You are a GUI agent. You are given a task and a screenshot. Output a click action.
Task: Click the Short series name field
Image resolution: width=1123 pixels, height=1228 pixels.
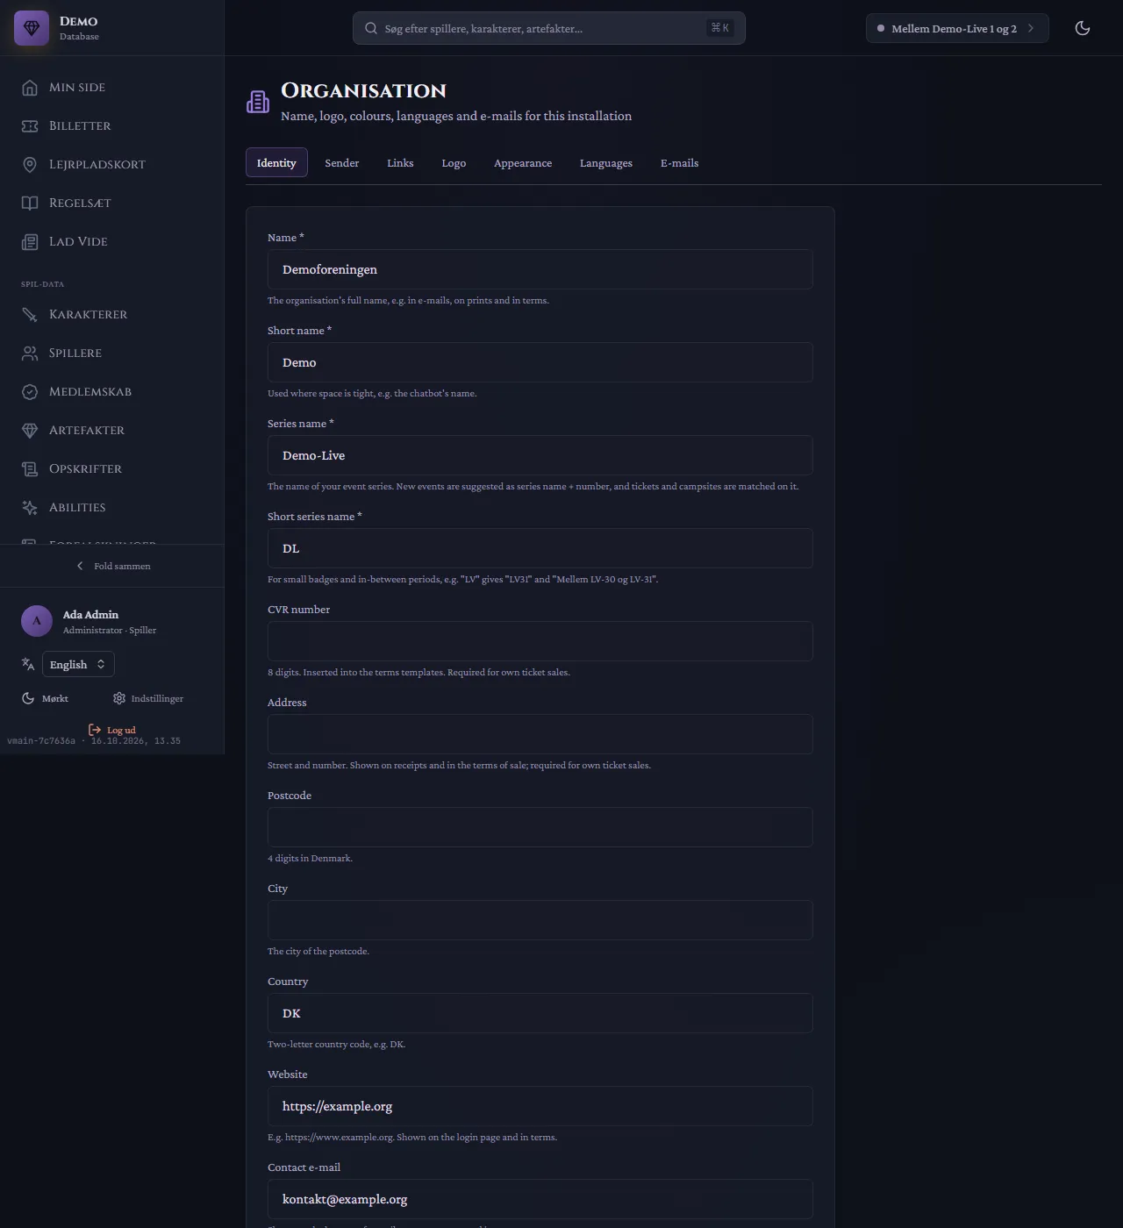(x=540, y=548)
